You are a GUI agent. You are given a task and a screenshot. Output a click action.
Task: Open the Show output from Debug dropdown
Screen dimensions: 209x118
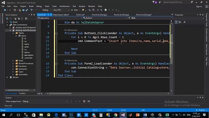[45, 101]
